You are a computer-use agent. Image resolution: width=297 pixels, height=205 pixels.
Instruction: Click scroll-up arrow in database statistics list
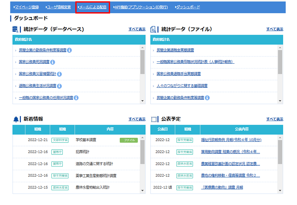[142, 48]
